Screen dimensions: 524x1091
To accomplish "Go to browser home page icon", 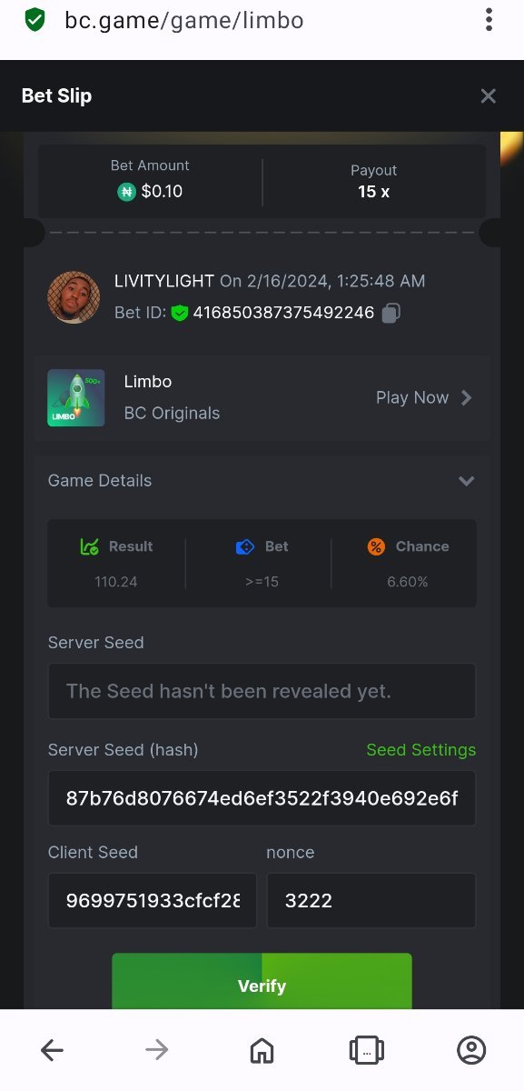I will (262, 1050).
